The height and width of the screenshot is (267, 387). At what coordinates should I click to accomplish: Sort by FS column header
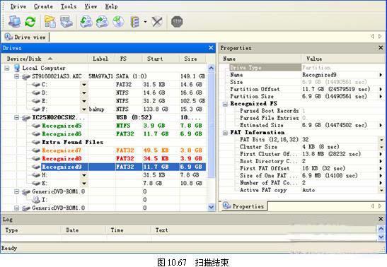pyautogui.click(x=129, y=59)
